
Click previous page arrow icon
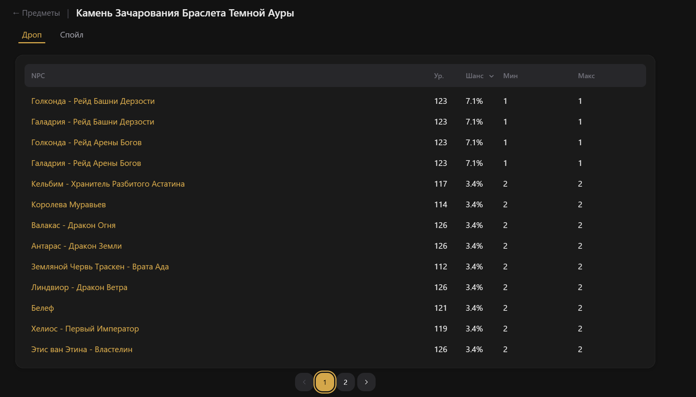pos(304,382)
